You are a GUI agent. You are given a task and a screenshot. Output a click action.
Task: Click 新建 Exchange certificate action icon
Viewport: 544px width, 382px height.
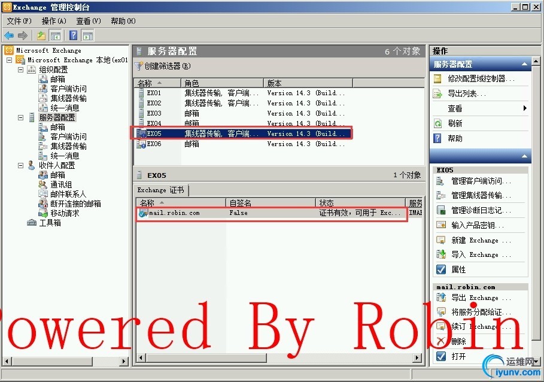440,240
